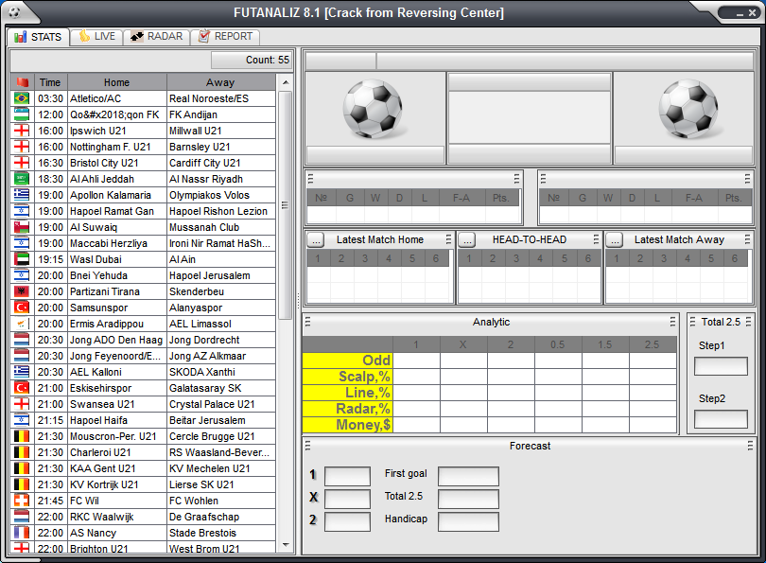Click Greece flag in Apollon Kalamaria row
The height and width of the screenshot is (563, 766).
[x=22, y=195]
